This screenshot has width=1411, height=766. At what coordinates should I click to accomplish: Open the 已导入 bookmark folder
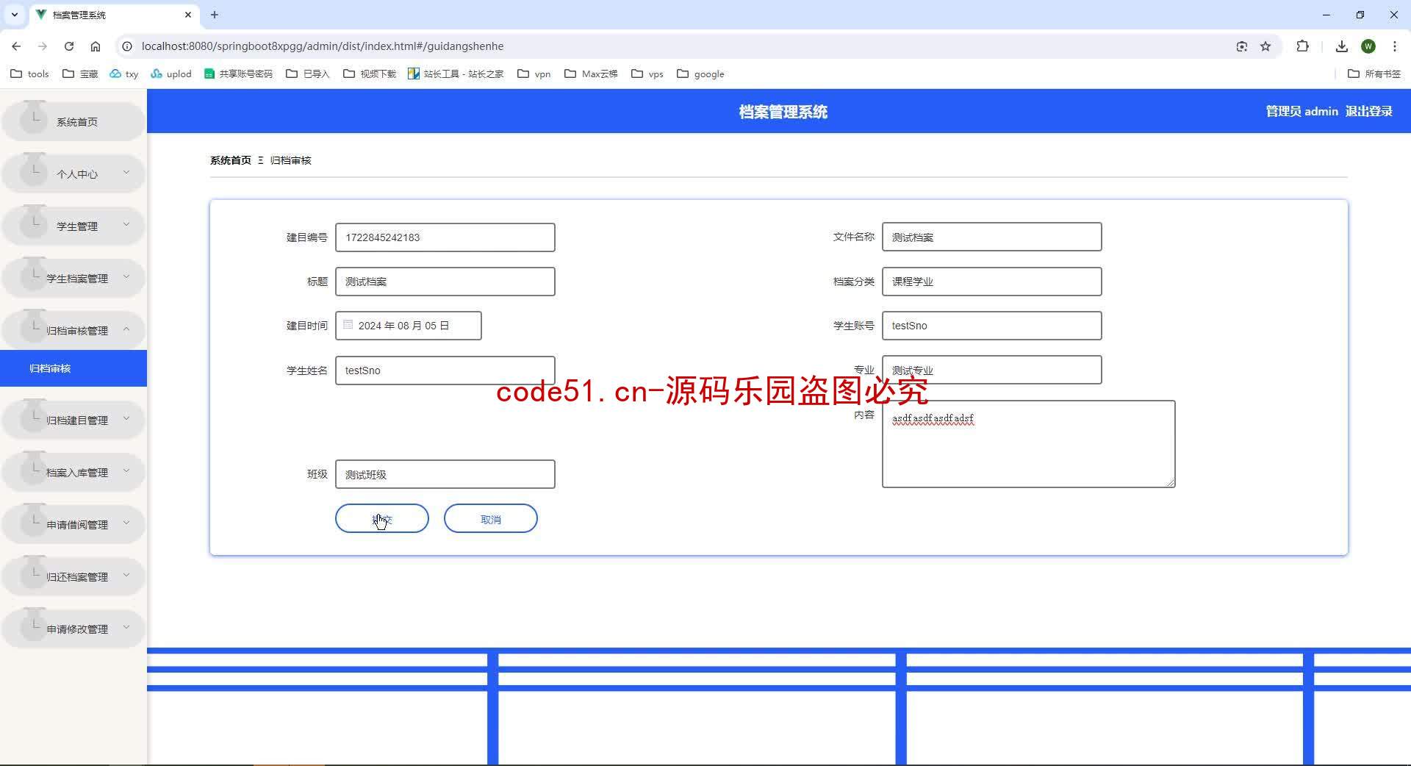pyautogui.click(x=308, y=74)
